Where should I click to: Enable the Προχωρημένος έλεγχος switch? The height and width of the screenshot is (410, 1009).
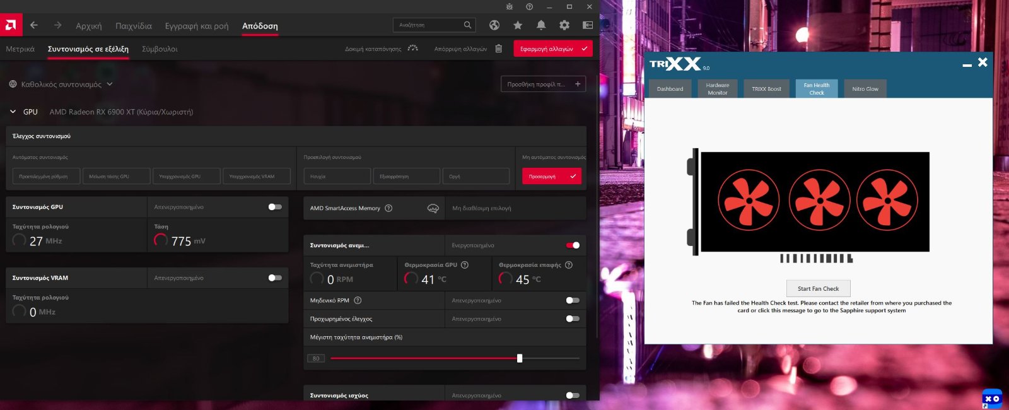pos(573,319)
